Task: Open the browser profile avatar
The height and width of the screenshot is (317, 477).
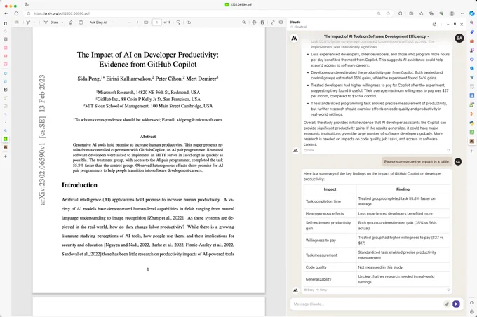Action: coord(452,13)
